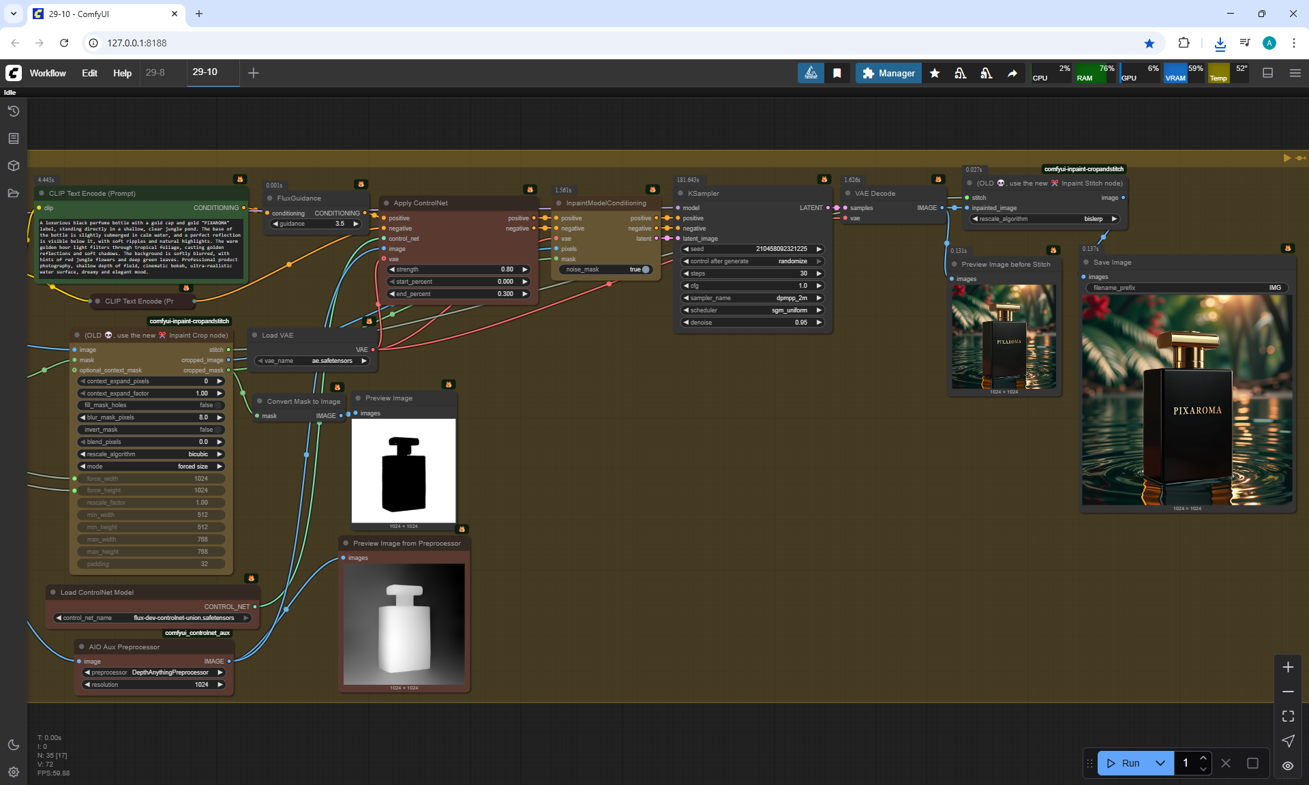Toggle fill_mask_holes false option
1309x785 pixels.
[x=151, y=405]
